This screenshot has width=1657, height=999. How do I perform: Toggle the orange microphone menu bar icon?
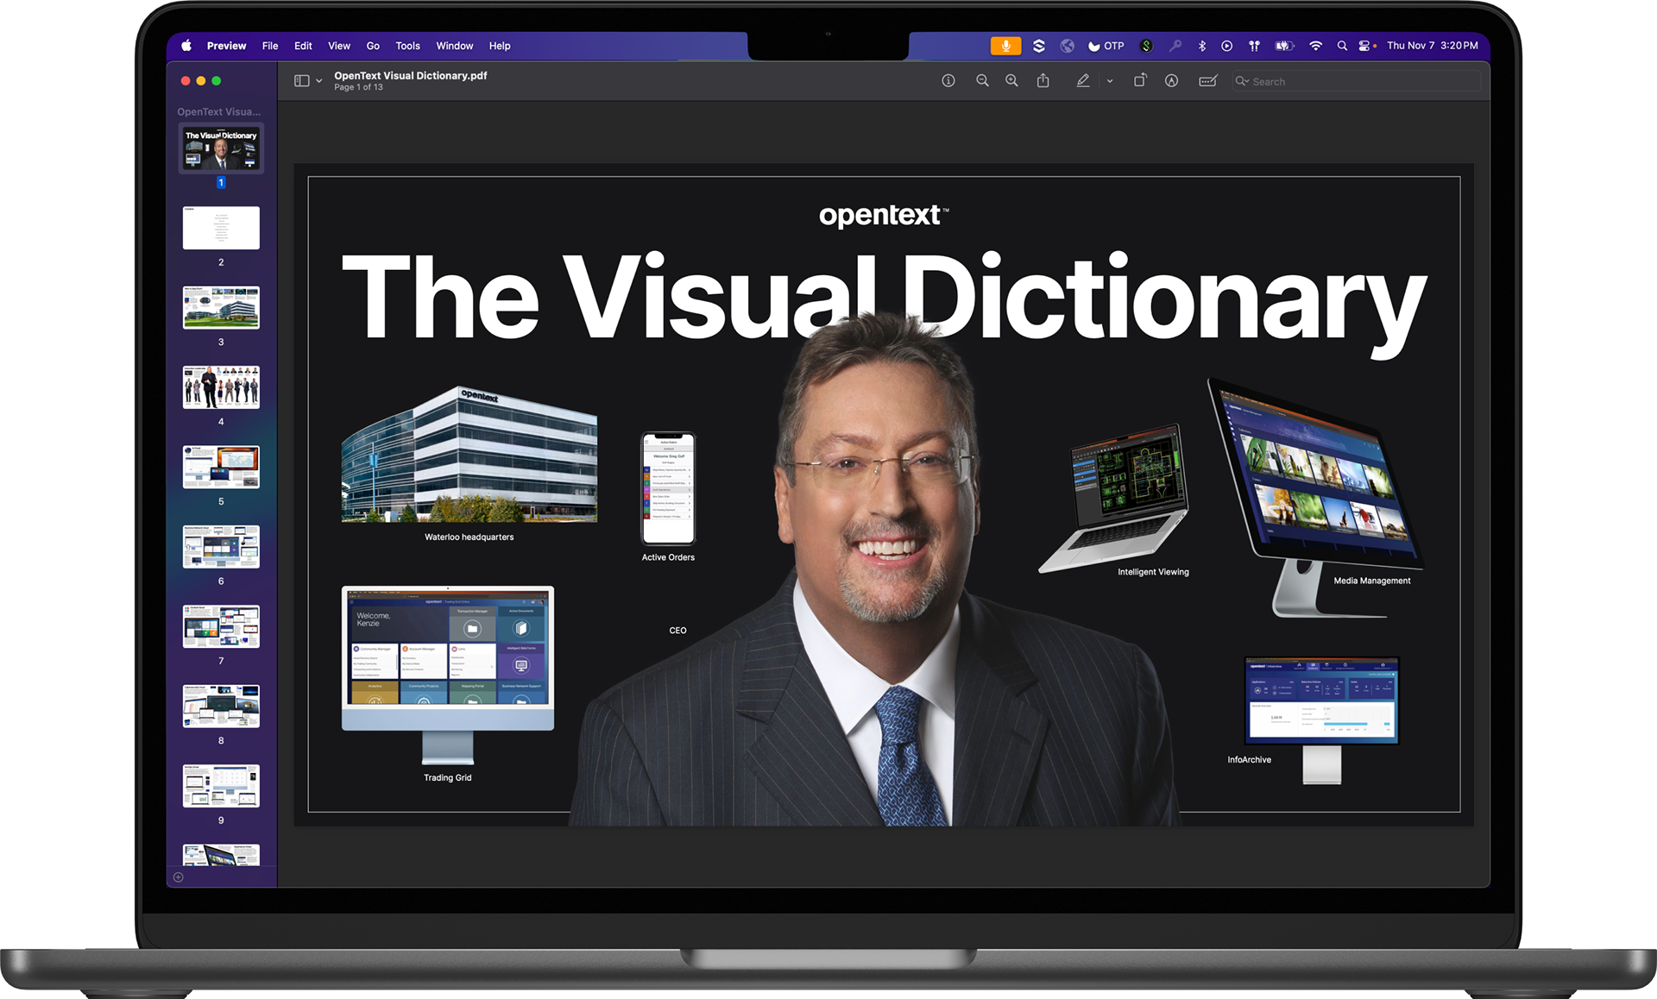pos(1005,46)
